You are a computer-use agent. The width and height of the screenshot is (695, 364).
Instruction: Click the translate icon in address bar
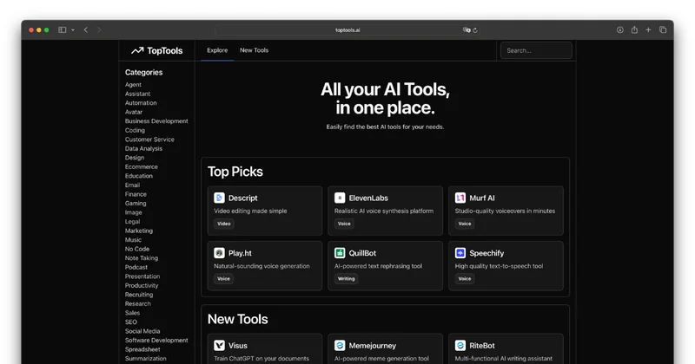pos(467,30)
